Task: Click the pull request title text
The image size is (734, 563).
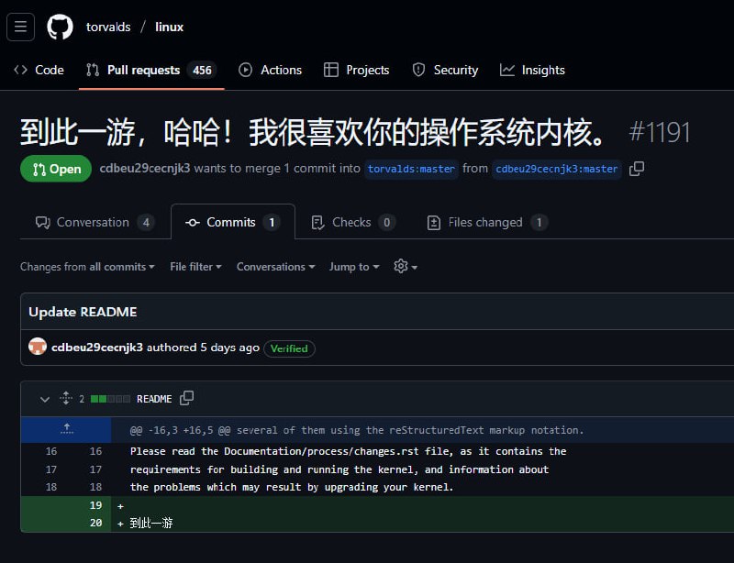Action: (x=312, y=132)
